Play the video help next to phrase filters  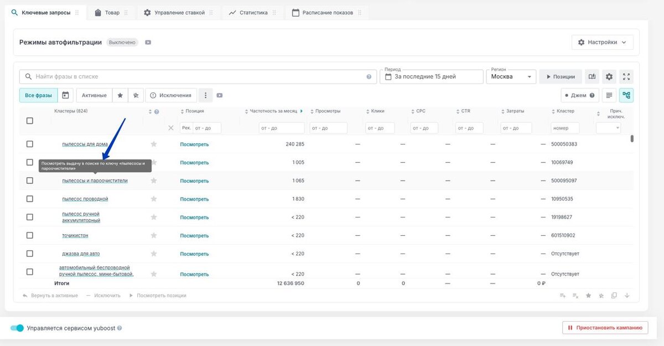220,95
